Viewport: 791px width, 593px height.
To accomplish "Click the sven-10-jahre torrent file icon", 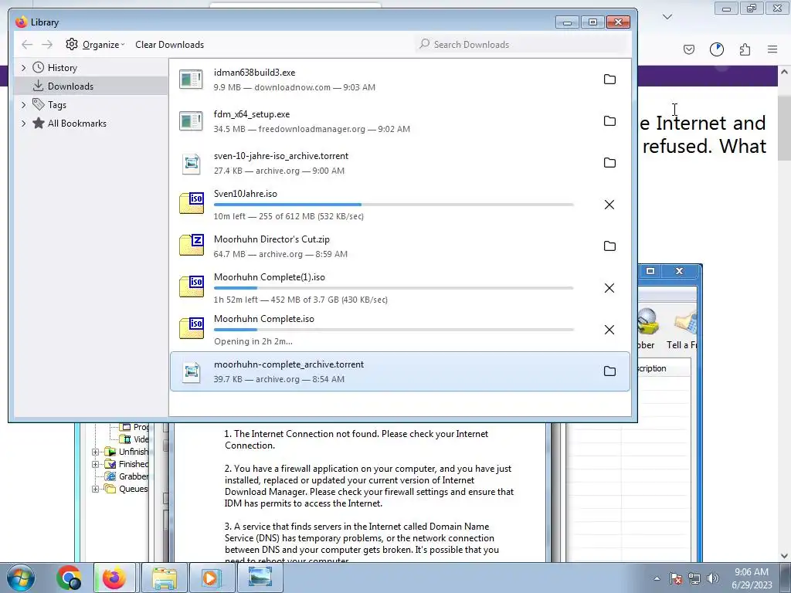I will pyautogui.click(x=192, y=164).
